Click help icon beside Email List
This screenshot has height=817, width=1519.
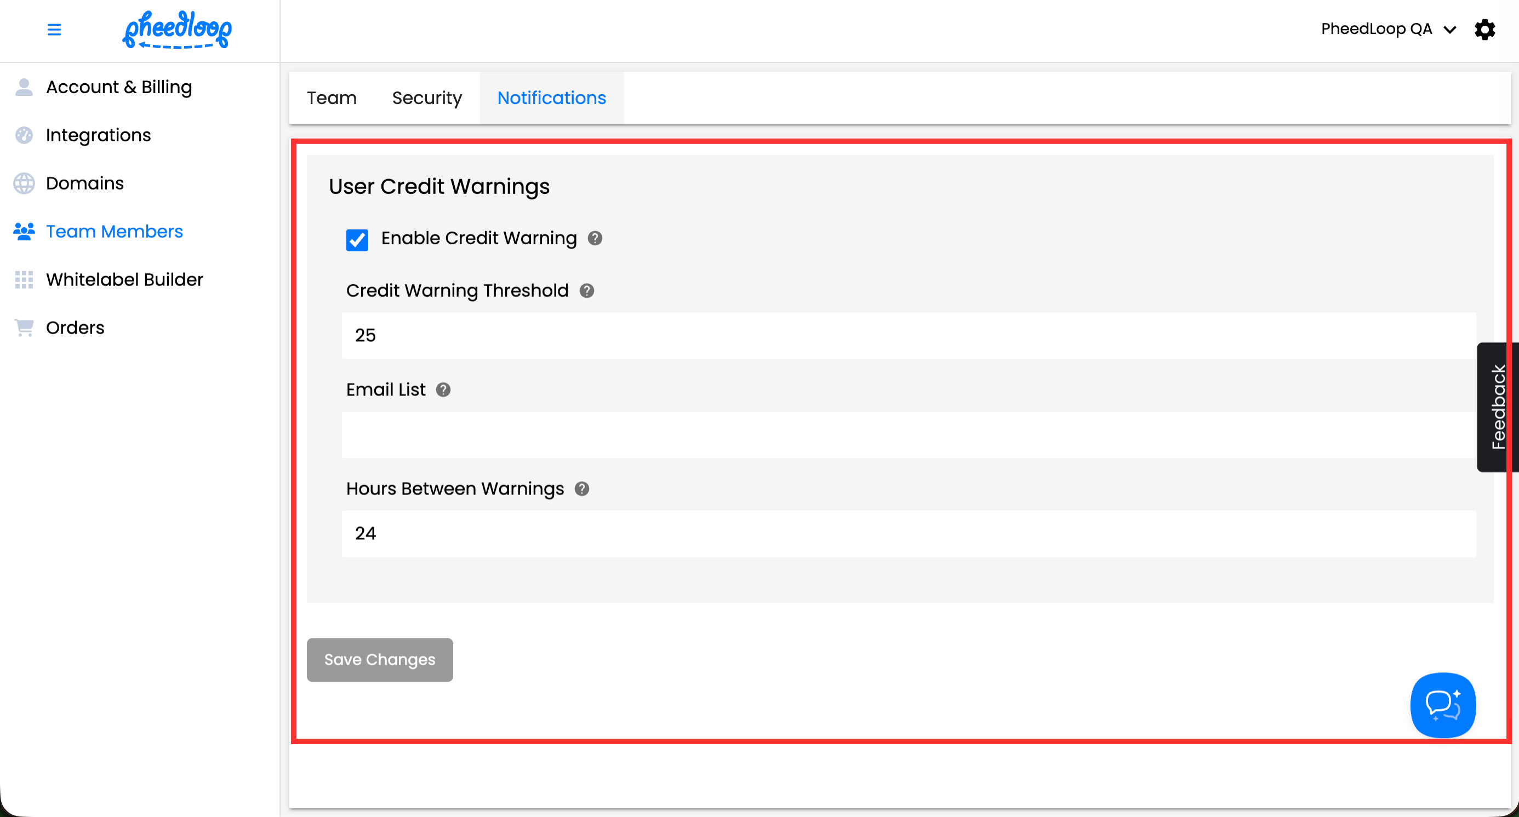[x=443, y=389]
